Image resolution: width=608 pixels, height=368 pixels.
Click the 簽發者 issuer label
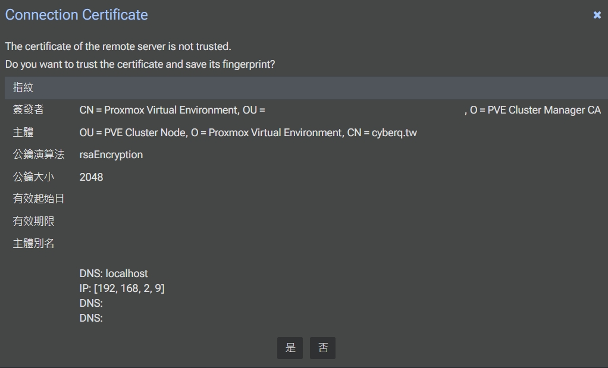[29, 110]
